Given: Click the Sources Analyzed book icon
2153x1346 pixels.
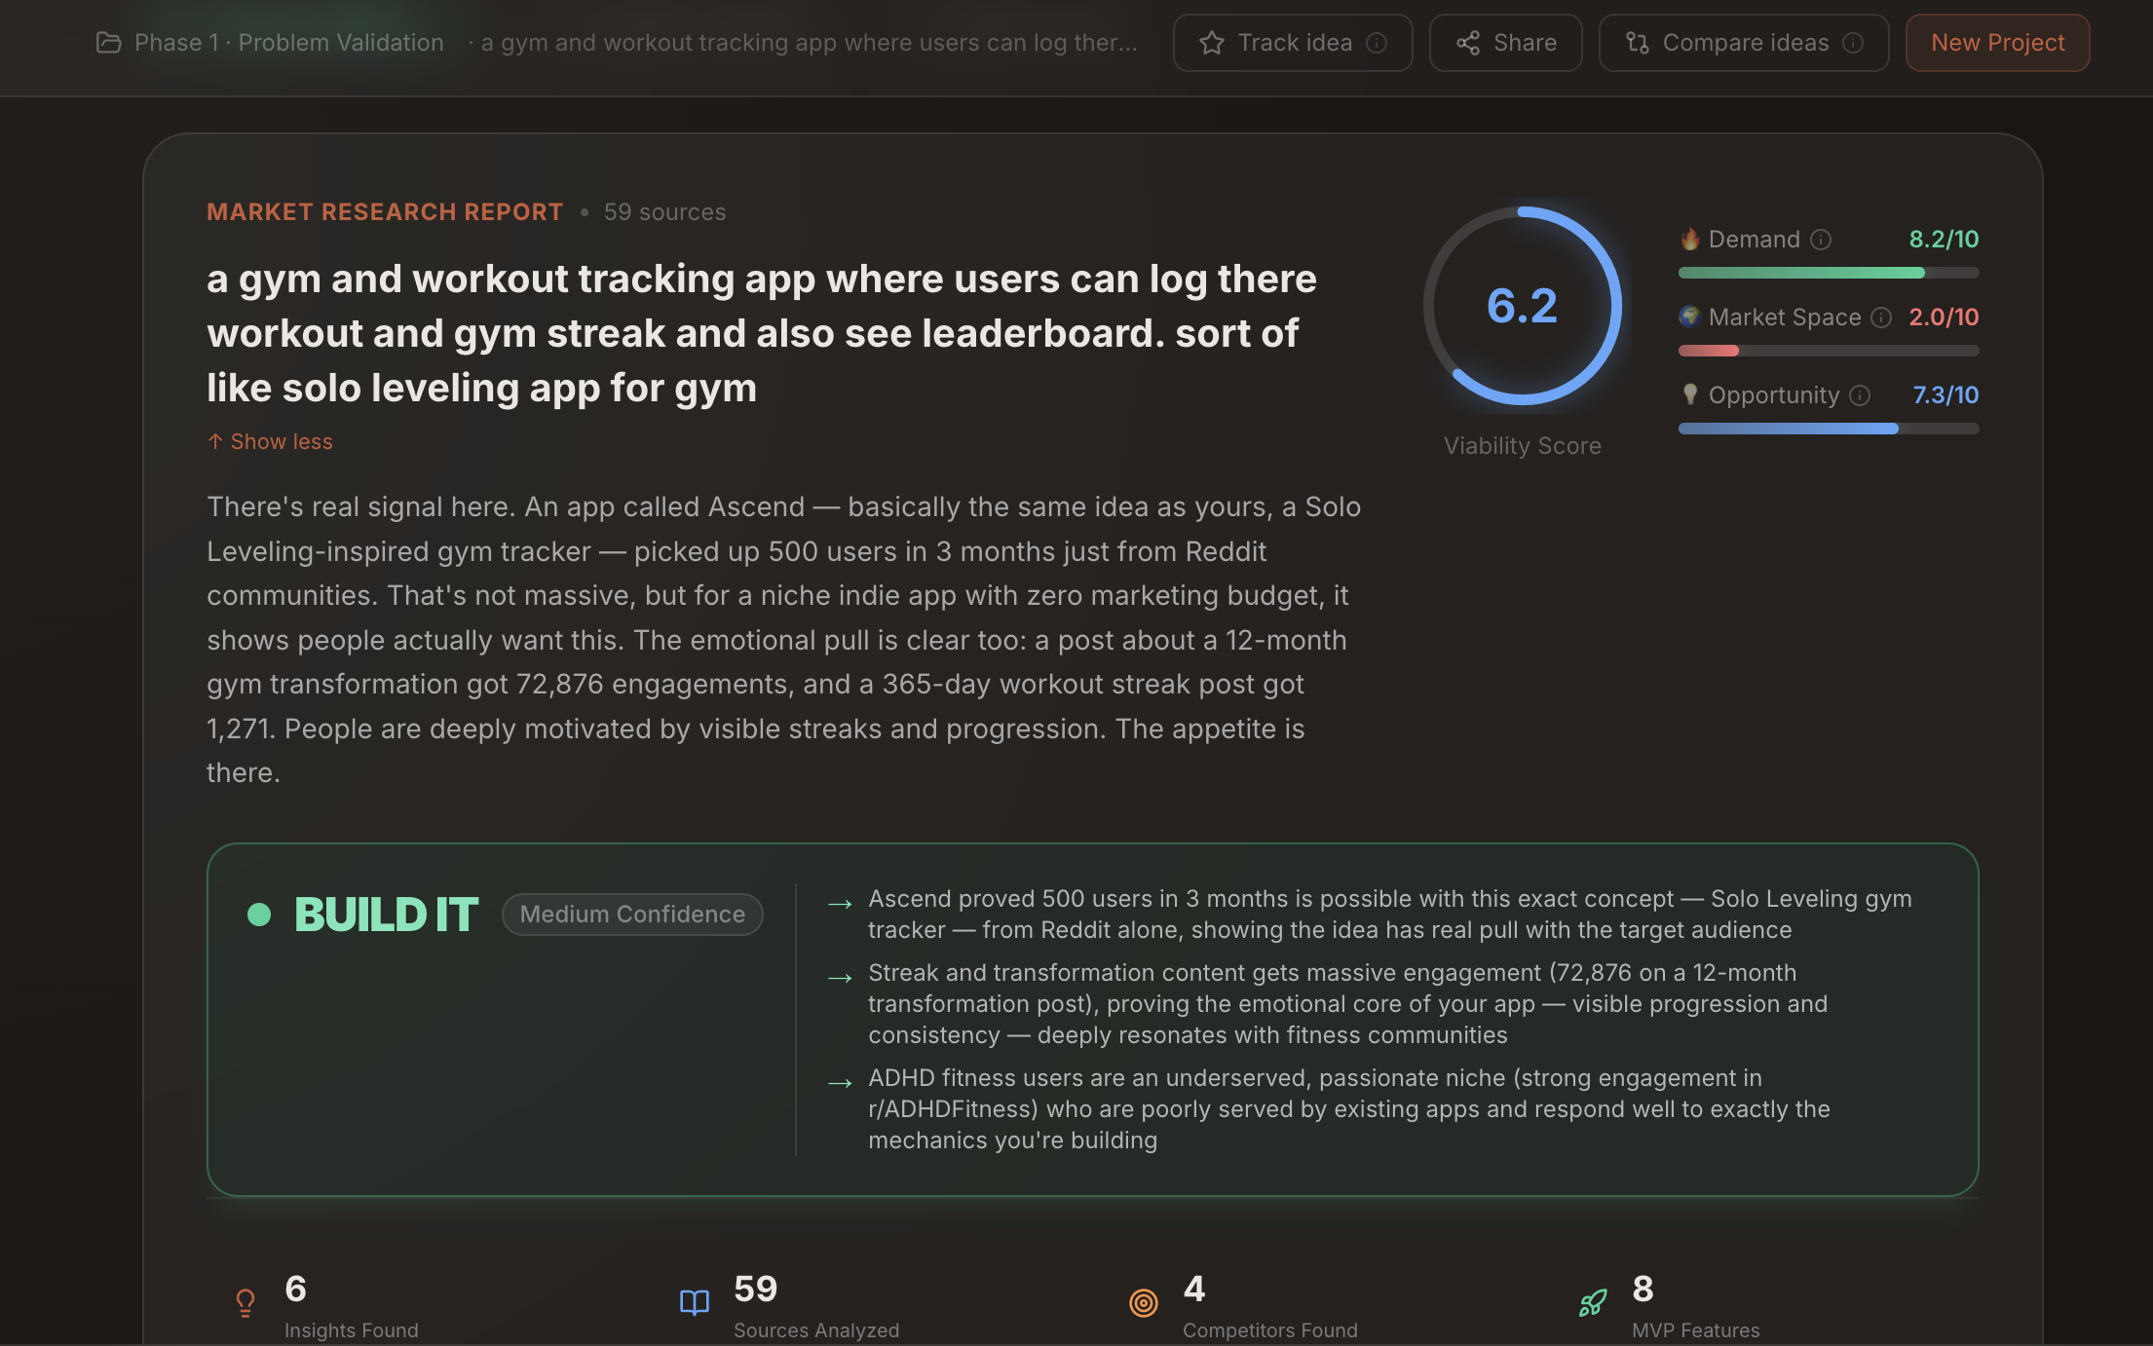Looking at the screenshot, I should pos(695,1303).
